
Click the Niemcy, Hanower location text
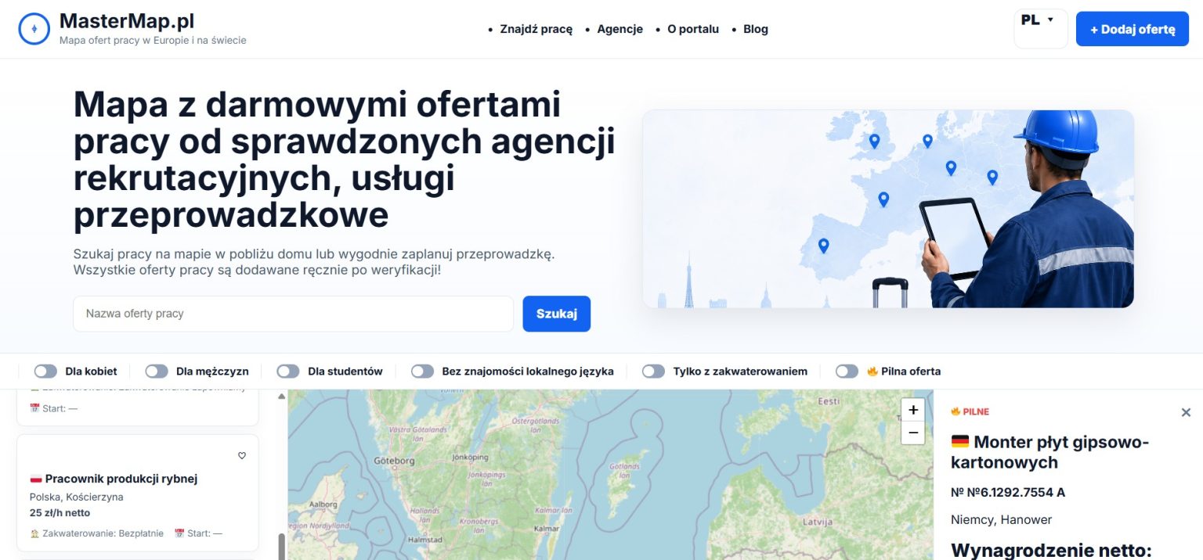[1001, 520]
